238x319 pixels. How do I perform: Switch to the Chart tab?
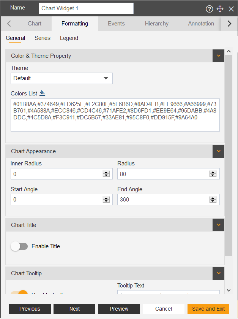34,24
